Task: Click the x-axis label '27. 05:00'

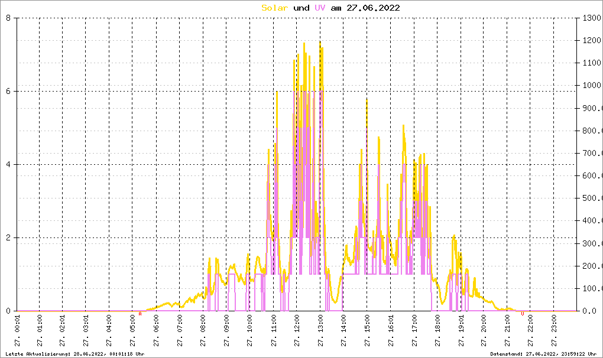Action: coord(132,331)
